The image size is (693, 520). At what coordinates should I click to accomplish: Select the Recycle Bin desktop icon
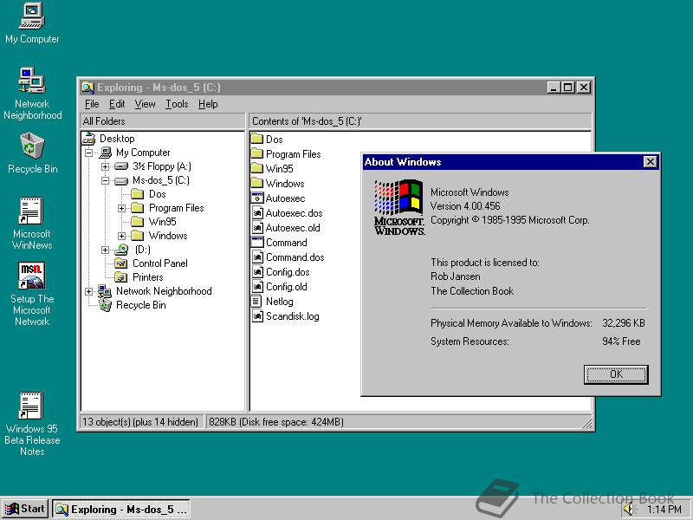point(32,146)
